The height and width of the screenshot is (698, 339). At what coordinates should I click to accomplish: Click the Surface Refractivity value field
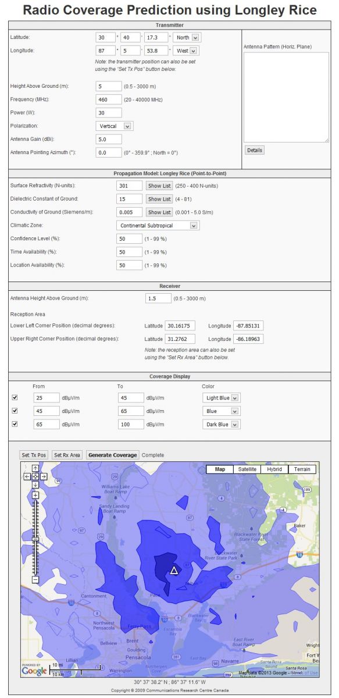(x=130, y=186)
